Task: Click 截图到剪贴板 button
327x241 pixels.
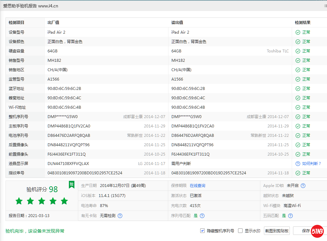Action: (277, 231)
